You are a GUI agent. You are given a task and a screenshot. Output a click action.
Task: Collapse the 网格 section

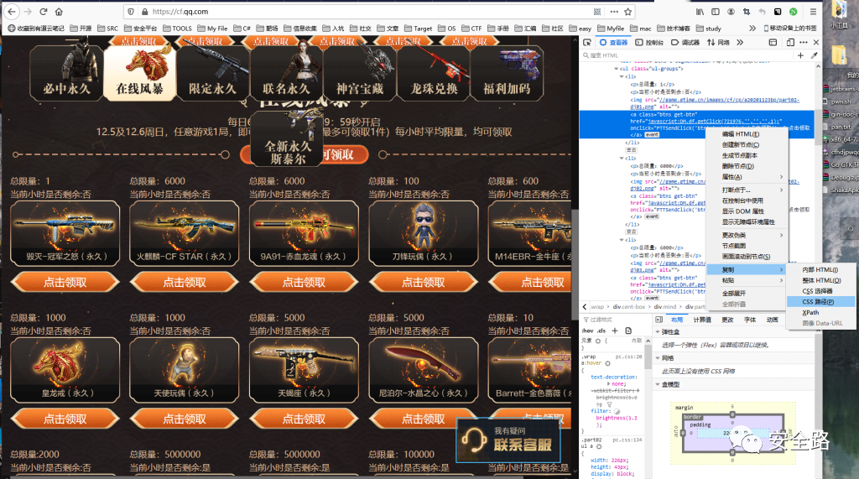click(x=658, y=358)
